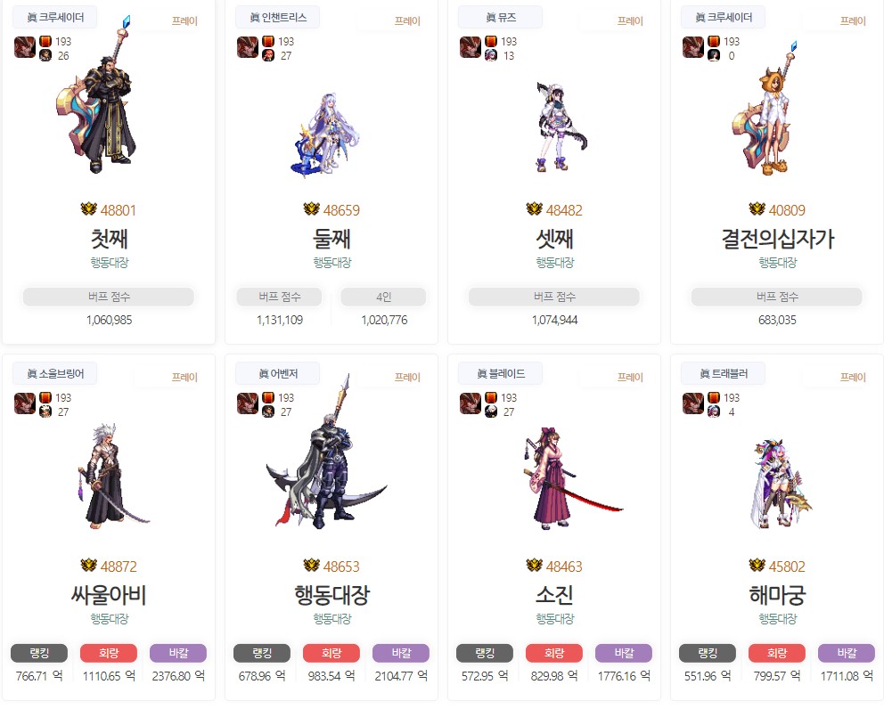Click the rank crest icon beside 48801

(x=88, y=209)
